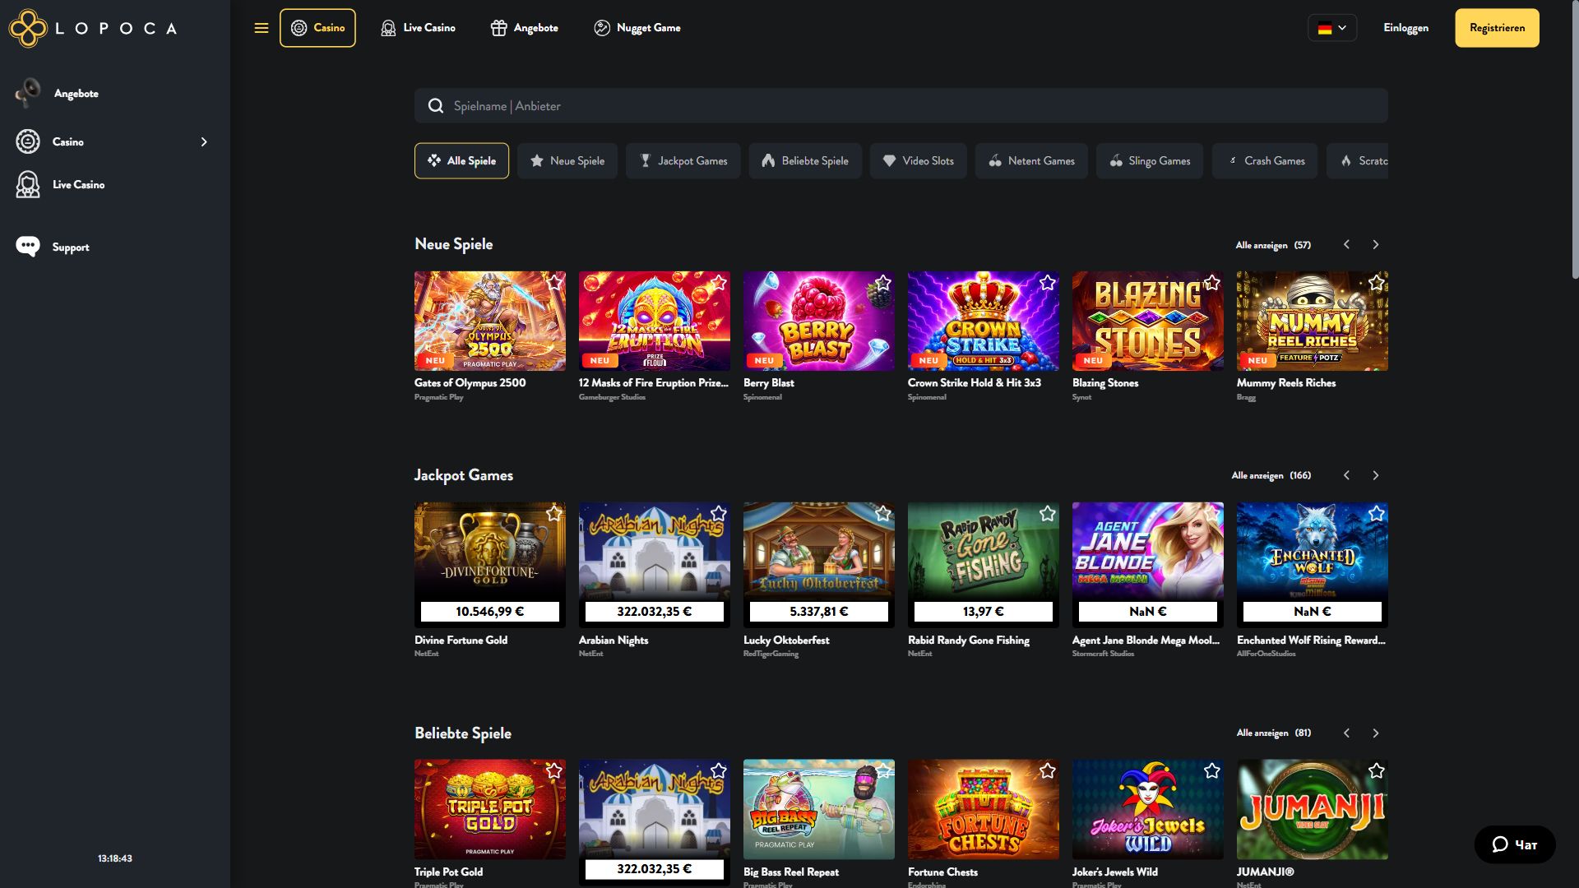Show previous Jackpot Games arrow
Image resolution: width=1579 pixels, height=888 pixels.
(x=1347, y=475)
